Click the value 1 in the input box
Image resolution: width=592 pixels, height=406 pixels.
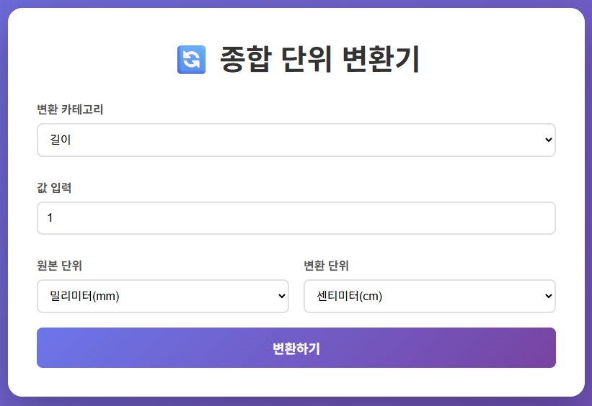pos(50,217)
